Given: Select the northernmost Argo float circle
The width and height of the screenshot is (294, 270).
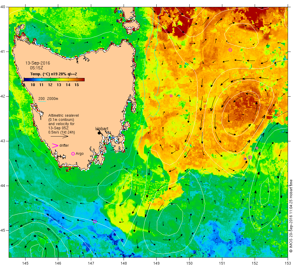Looking at the screenshot, I should point(230,50).
